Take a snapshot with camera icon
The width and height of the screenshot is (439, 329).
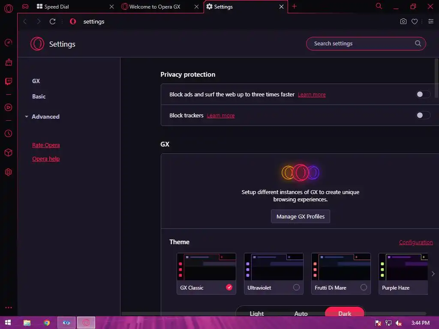tap(403, 21)
